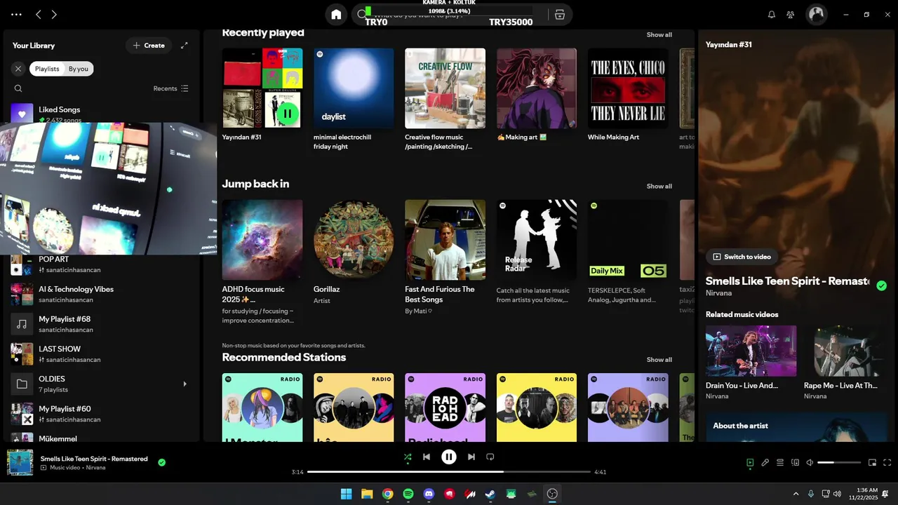Viewport: 898px width, 505px height.
Task: Open the notifications bell (What's New)
Action: coord(772,14)
